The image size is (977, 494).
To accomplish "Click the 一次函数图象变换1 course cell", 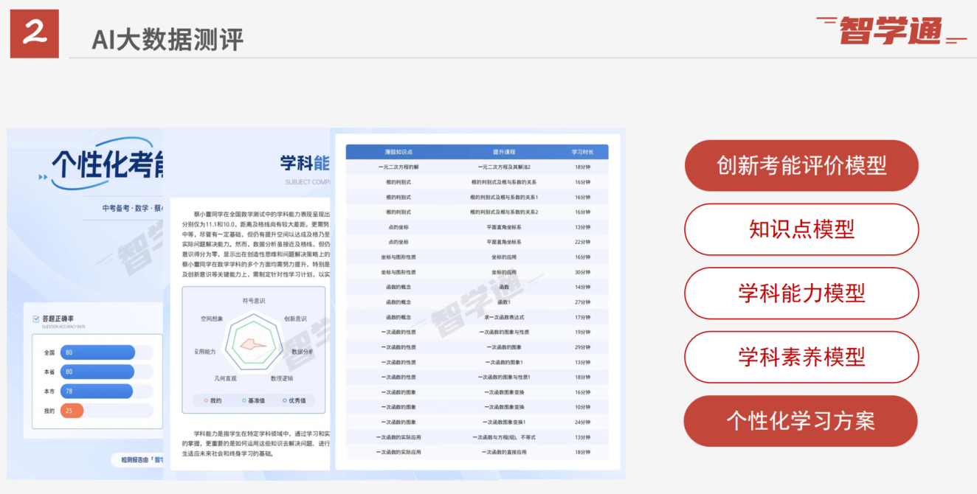I will click(504, 422).
